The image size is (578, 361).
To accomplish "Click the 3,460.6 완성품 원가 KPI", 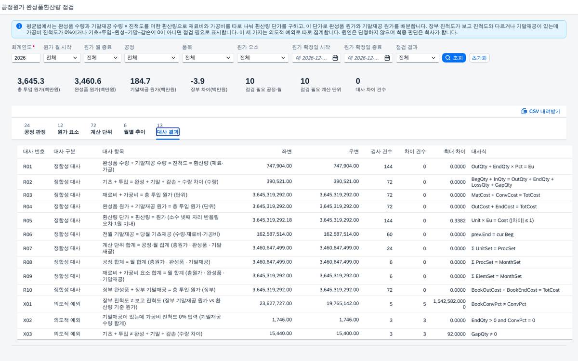I will (95, 85).
